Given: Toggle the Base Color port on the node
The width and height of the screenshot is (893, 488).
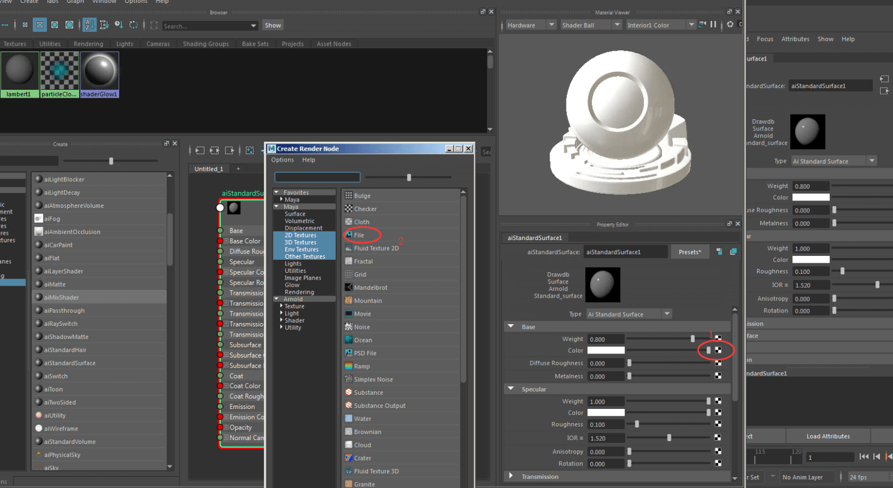Looking at the screenshot, I should [x=220, y=241].
